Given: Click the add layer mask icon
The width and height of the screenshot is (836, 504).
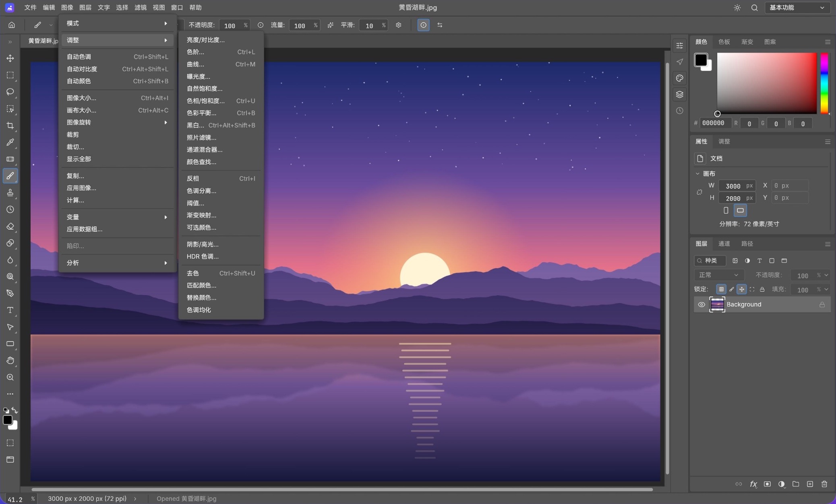Looking at the screenshot, I should (x=767, y=484).
